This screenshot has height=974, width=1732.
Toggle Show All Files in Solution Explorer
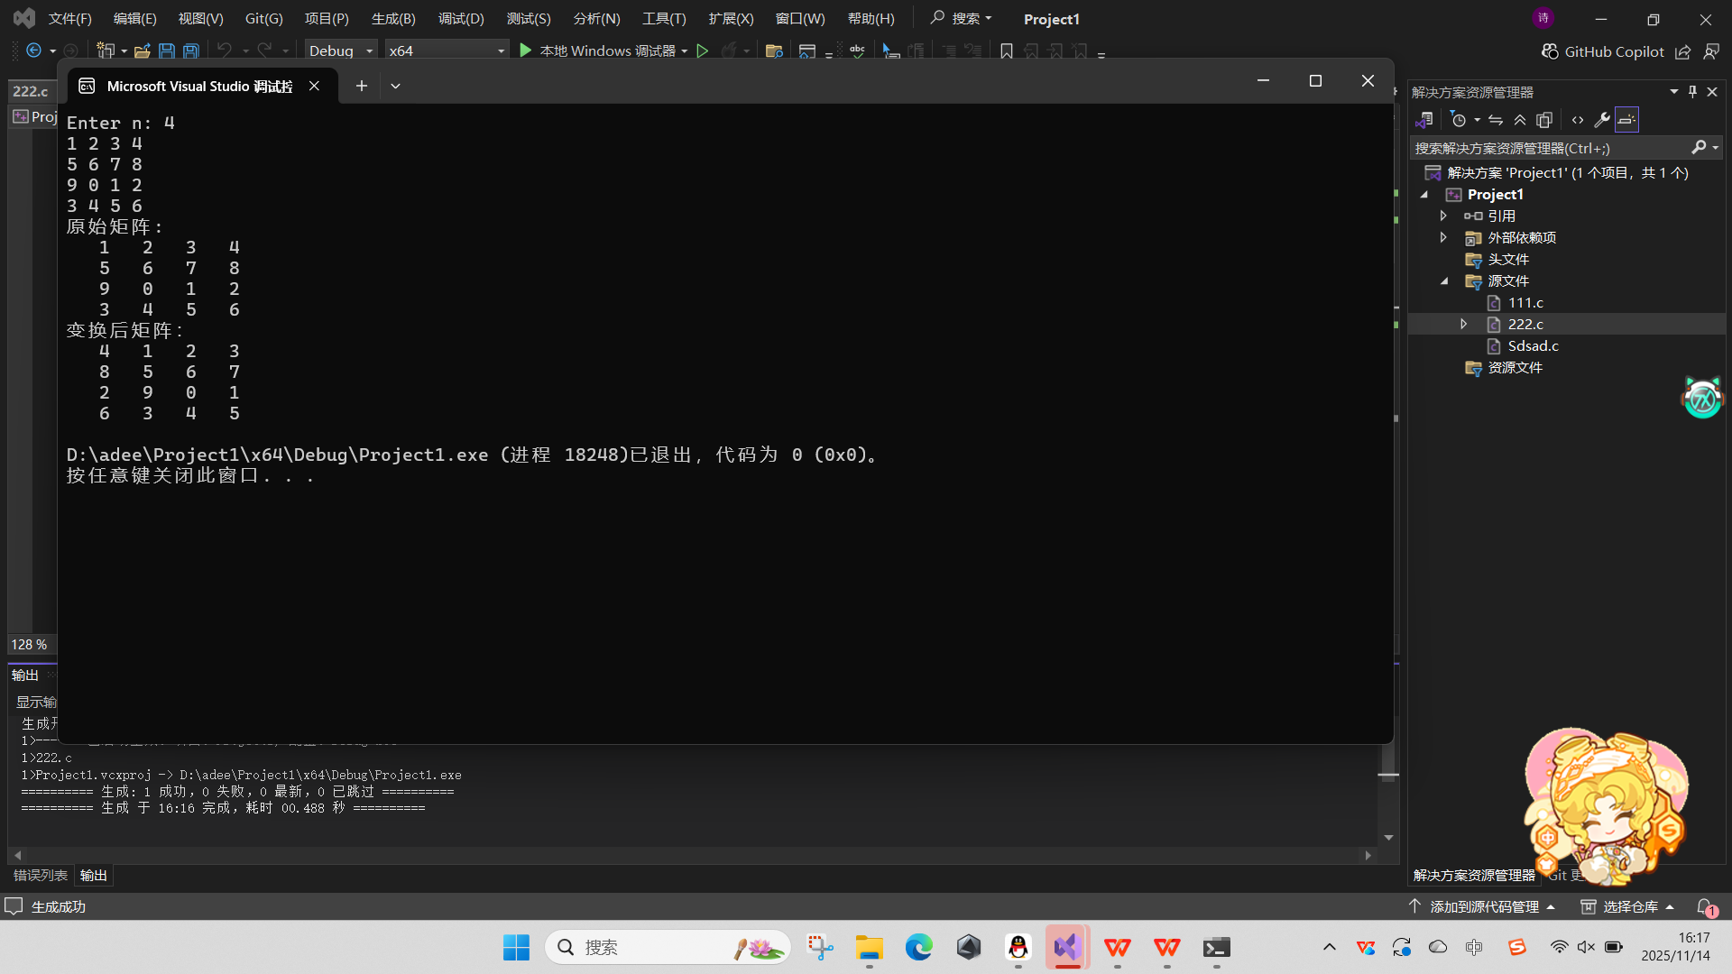(x=1544, y=120)
